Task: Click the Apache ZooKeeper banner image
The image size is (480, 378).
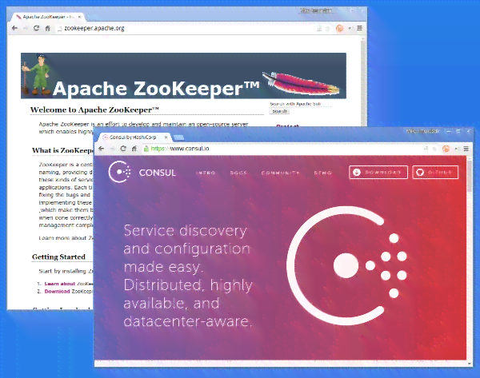Action: tap(183, 76)
